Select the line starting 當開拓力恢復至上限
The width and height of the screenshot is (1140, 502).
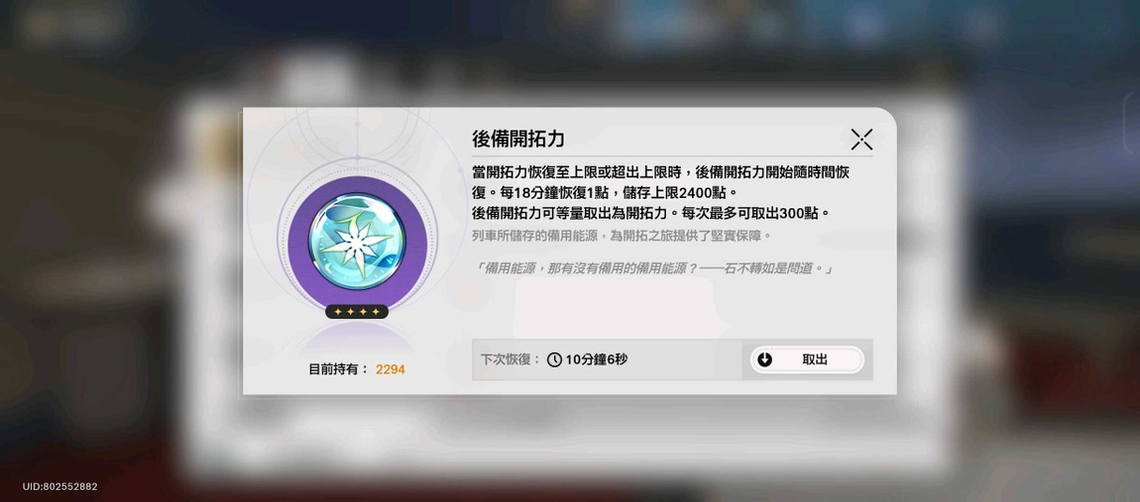click(x=661, y=173)
